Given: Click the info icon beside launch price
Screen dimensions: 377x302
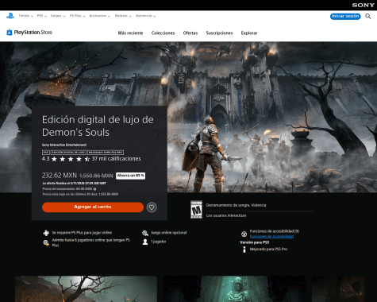Looking at the screenshot, I should [94, 189].
